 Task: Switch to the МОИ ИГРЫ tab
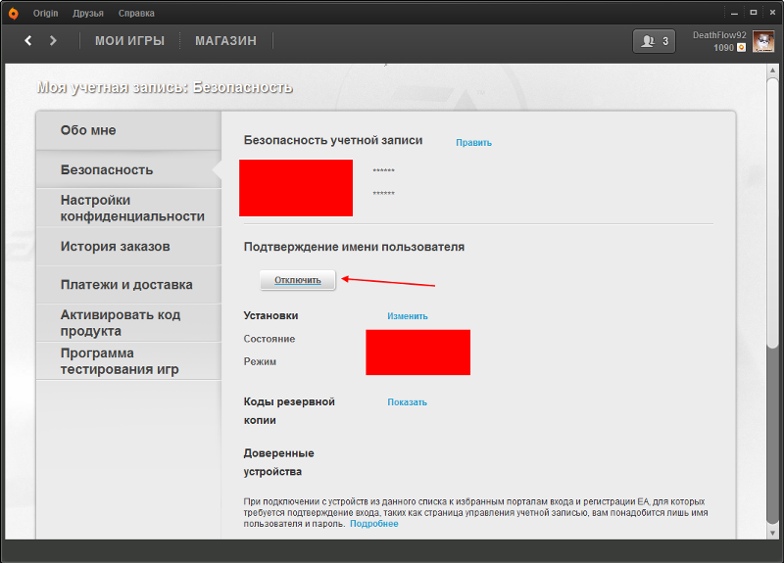pyautogui.click(x=129, y=41)
